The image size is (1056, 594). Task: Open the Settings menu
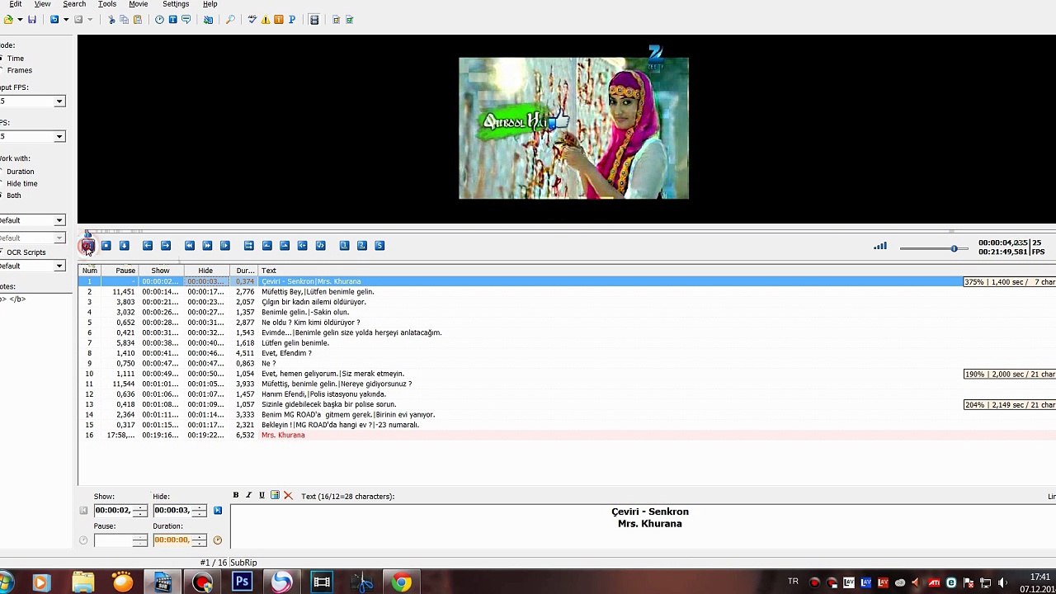(176, 4)
